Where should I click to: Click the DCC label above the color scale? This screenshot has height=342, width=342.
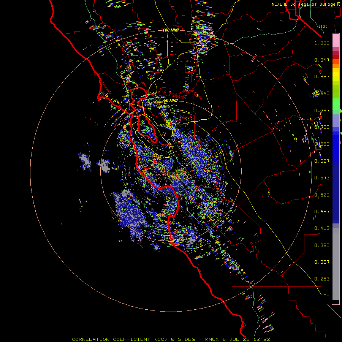[x=334, y=23]
